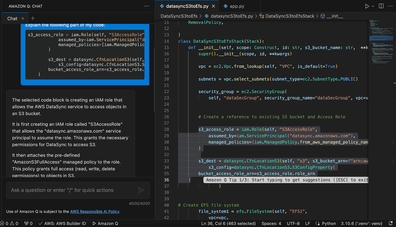Switch to the app.py editor tab
Image resolution: width=396 pixels, height=227 pixels.
pyautogui.click(x=237, y=6)
